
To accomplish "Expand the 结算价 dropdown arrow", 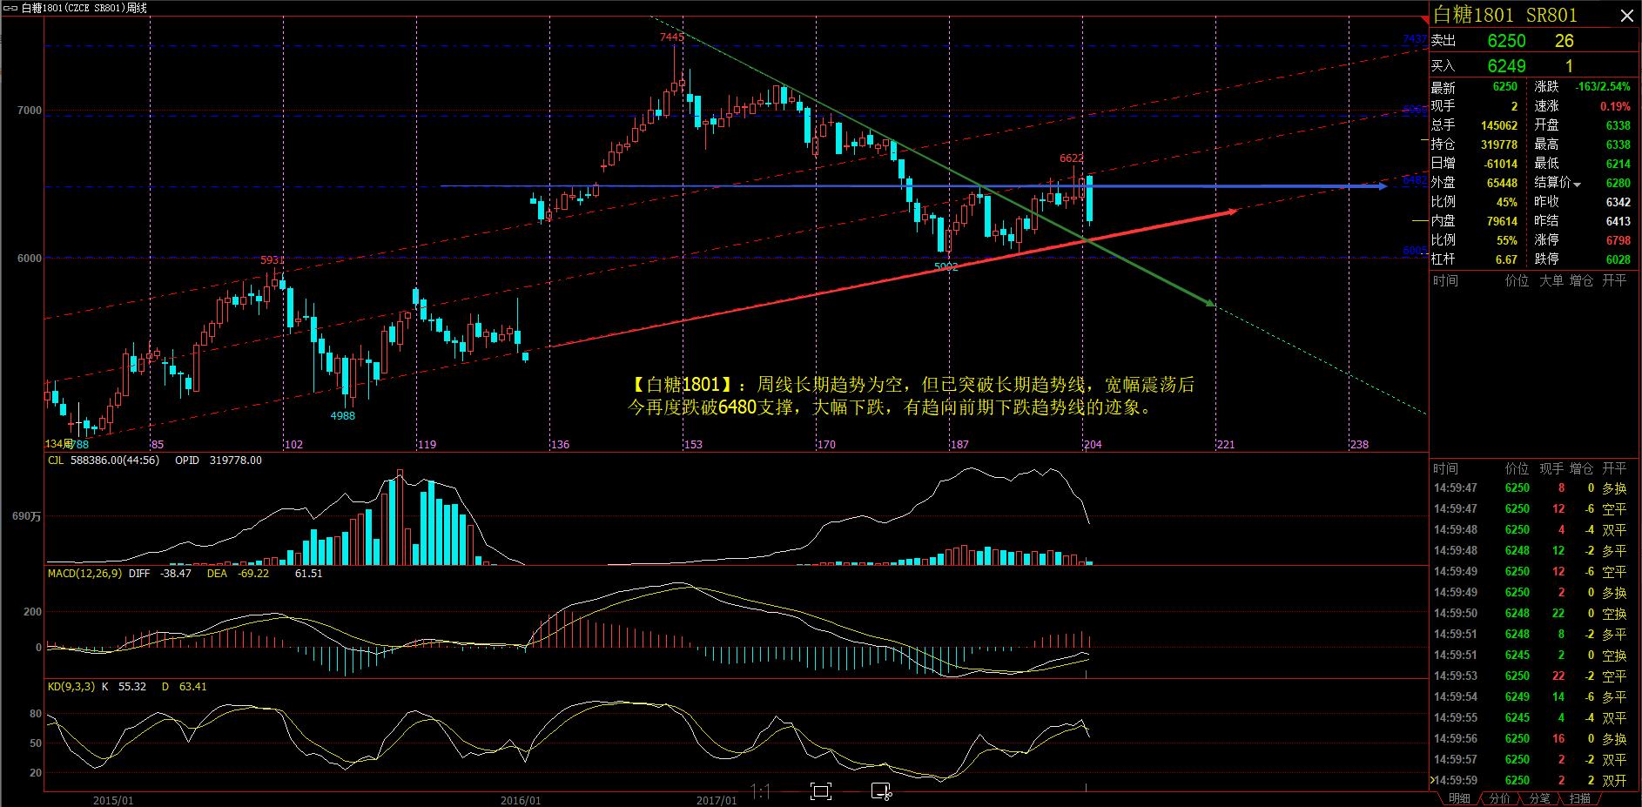I will pos(1577,184).
